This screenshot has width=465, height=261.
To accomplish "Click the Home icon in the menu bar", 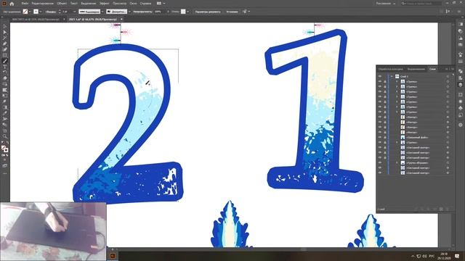I will [12, 4].
